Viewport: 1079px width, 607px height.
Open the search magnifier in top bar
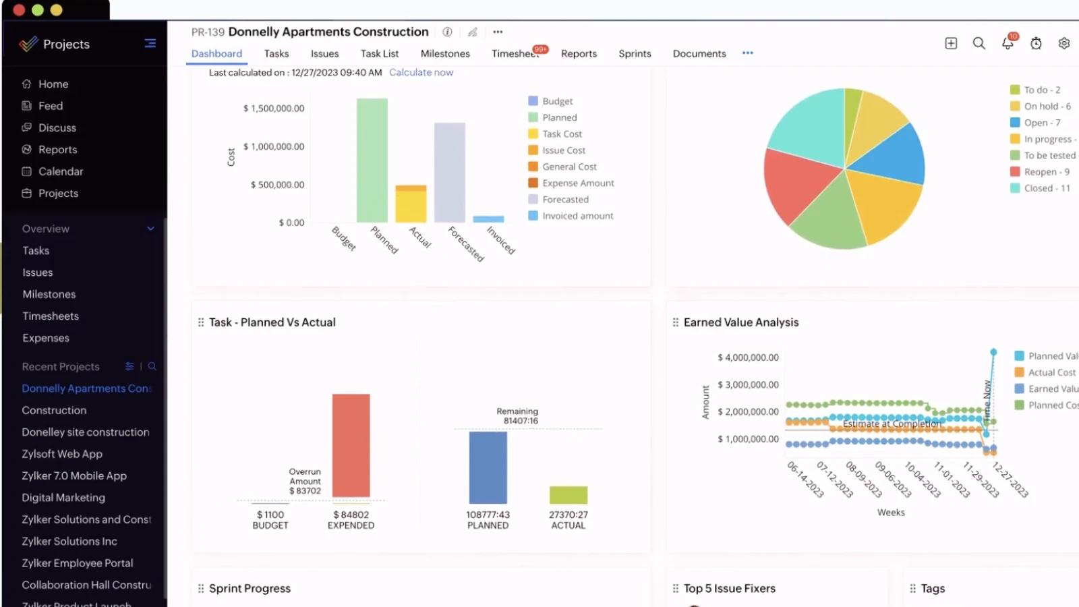pyautogui.click(x=979, y=43)
